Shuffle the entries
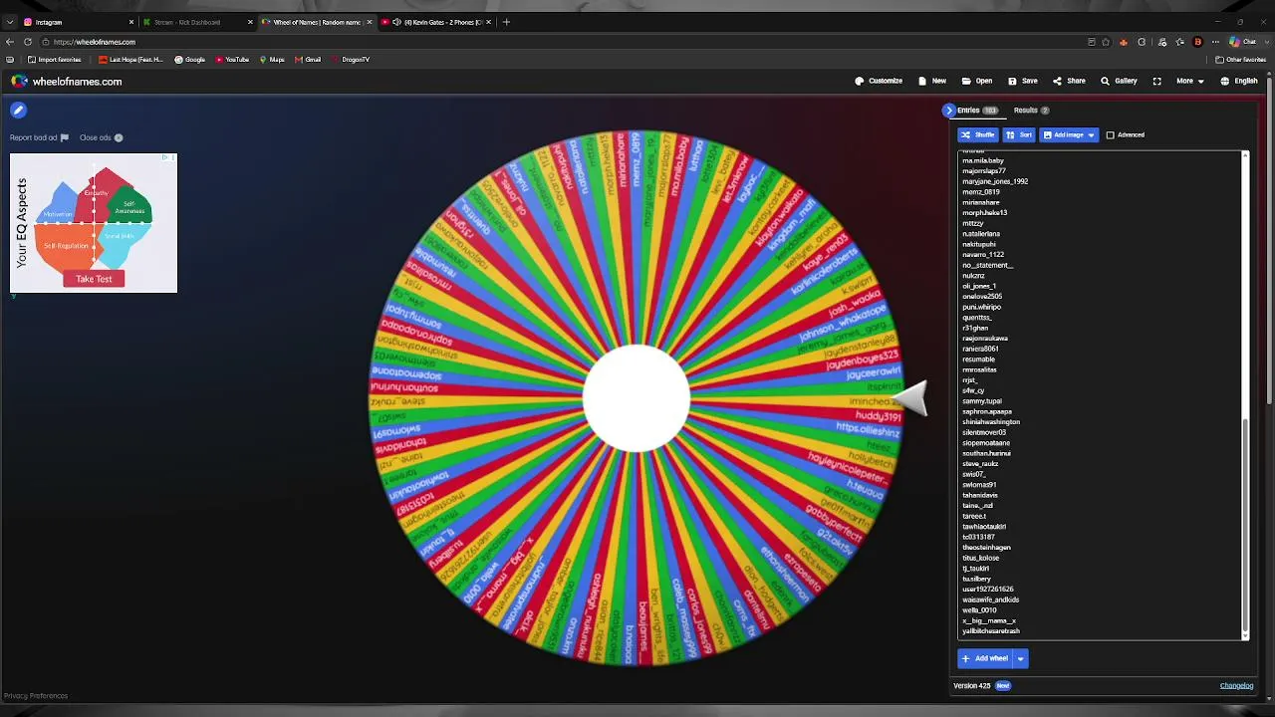The height and width of the screenshot is (717, 1275). coord(977,134)
